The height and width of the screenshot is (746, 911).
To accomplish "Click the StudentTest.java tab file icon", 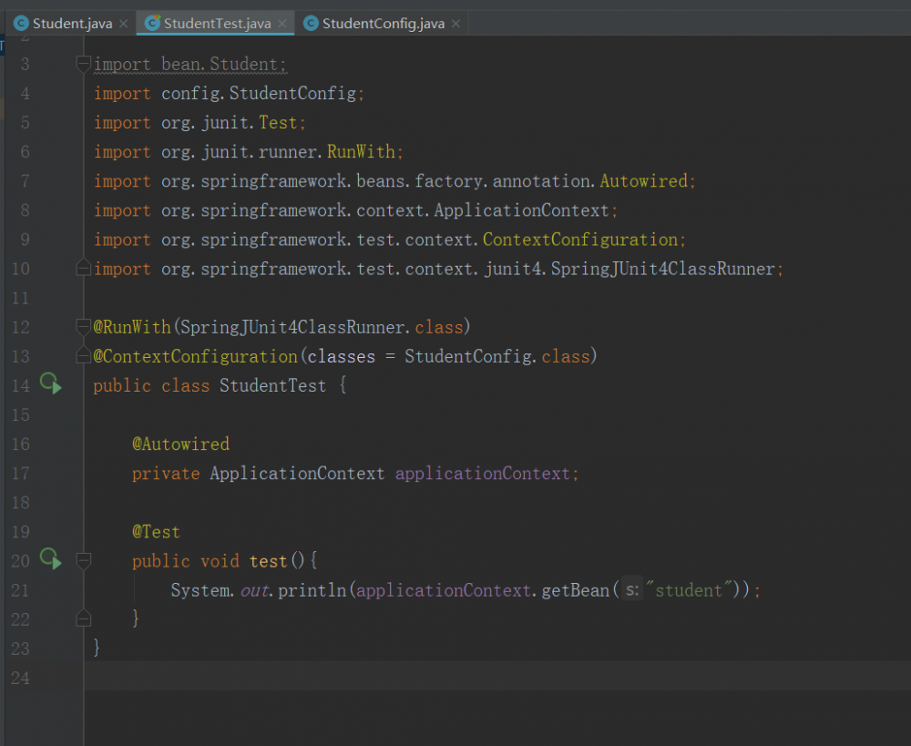I will (x=153, y=24).
